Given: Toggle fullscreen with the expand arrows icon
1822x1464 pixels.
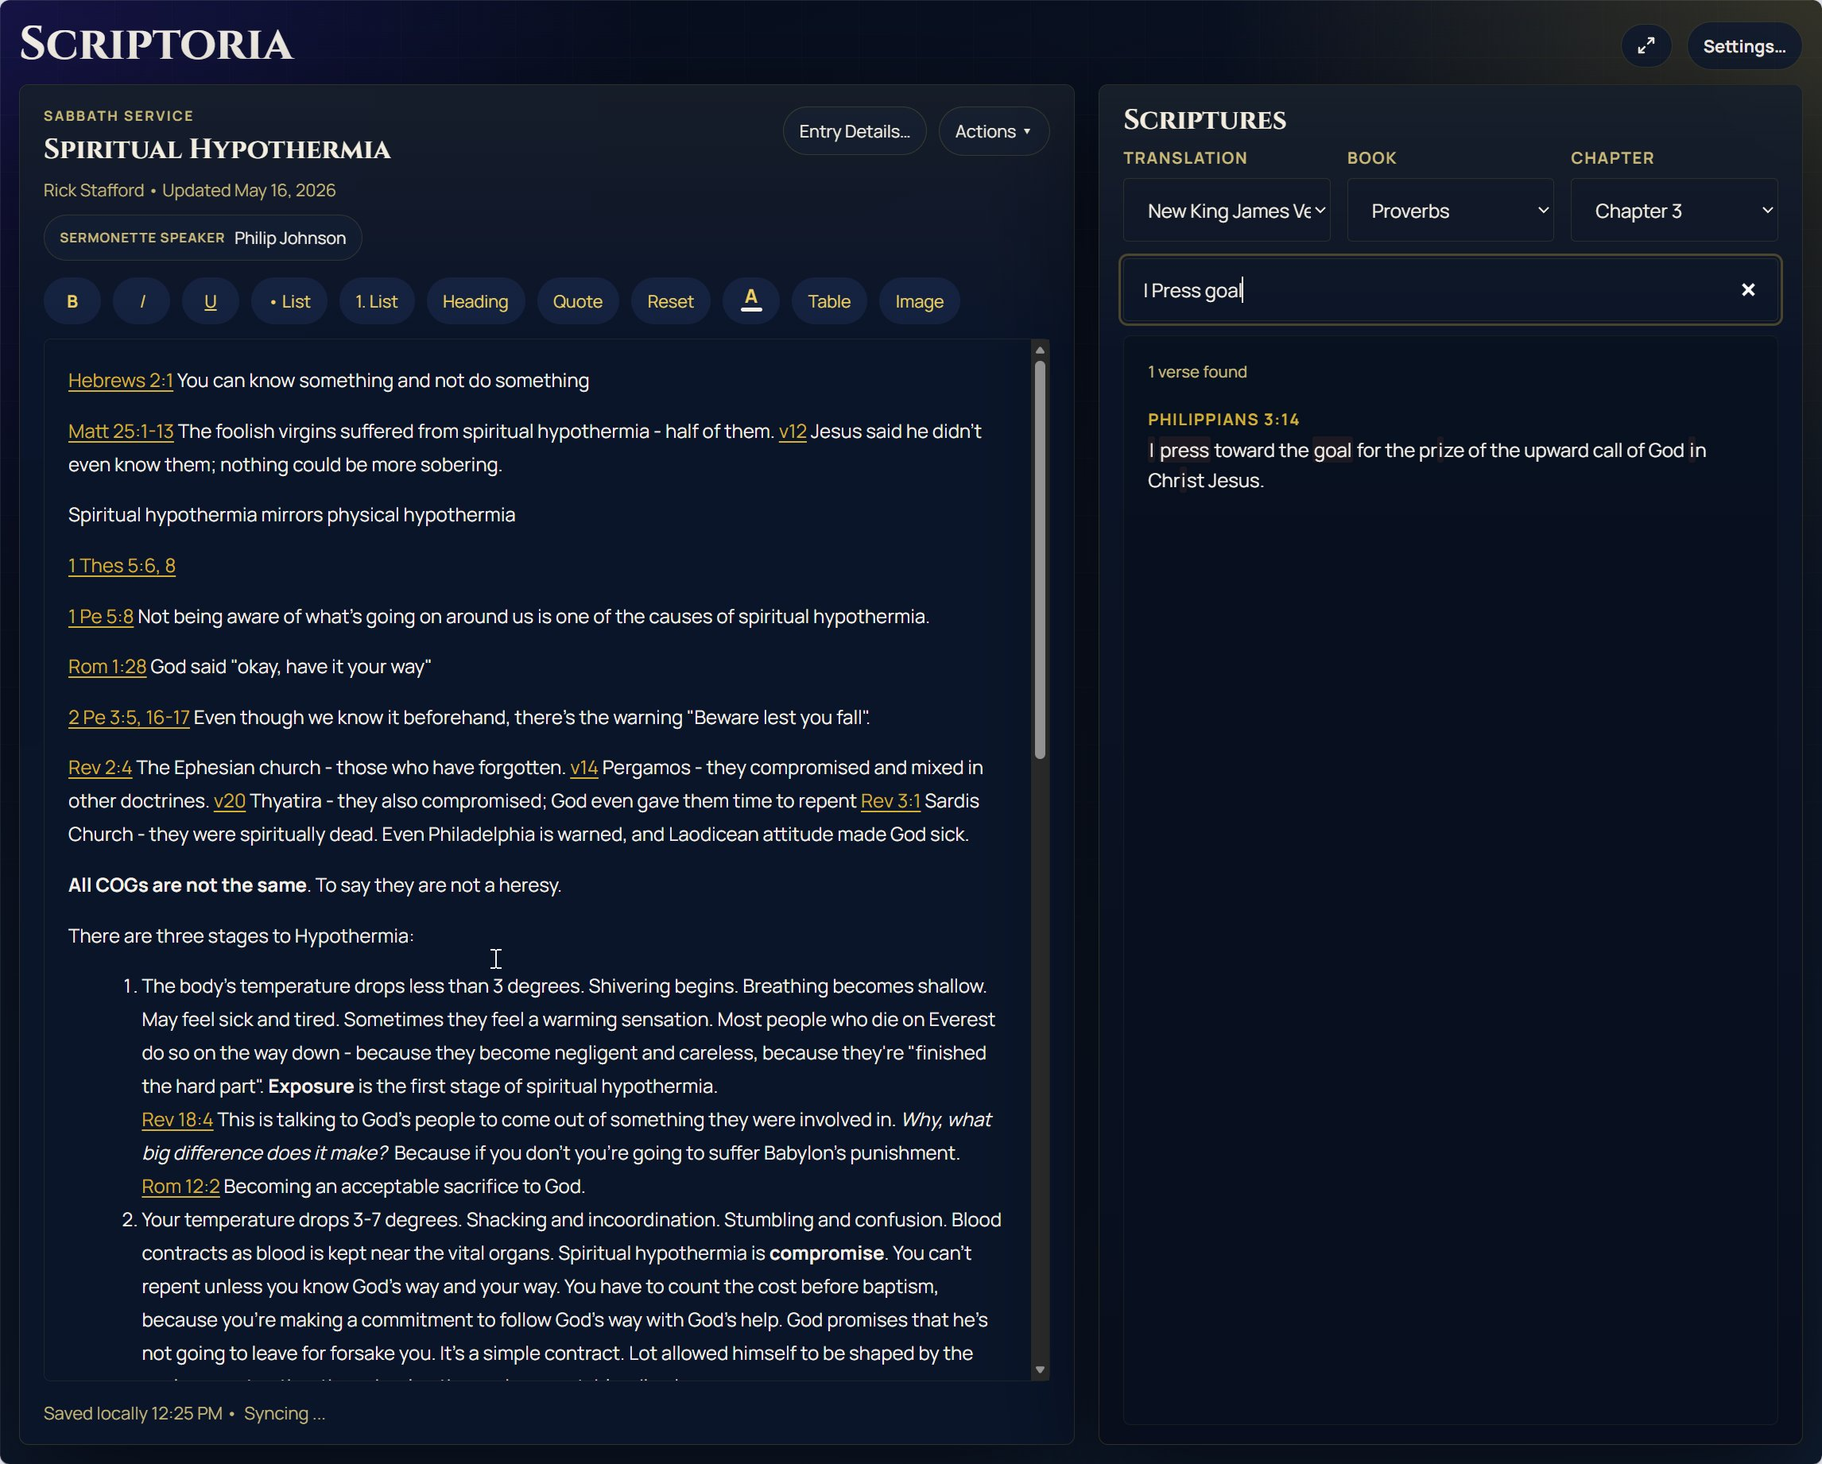Looking at the screenshot, I should [x=1646, y=45].
